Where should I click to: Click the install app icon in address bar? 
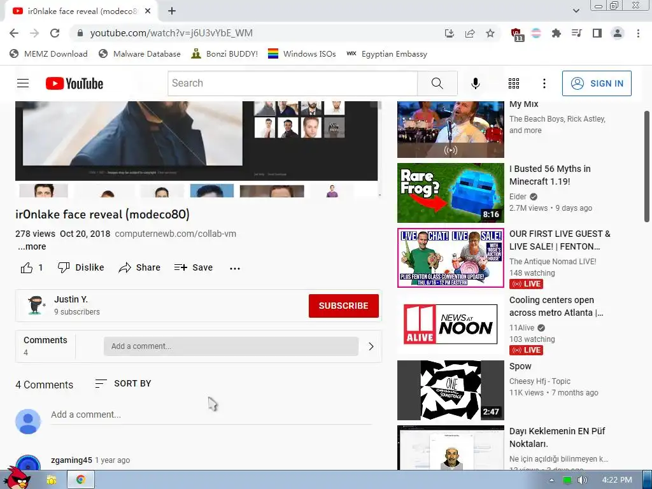point(449,33)
